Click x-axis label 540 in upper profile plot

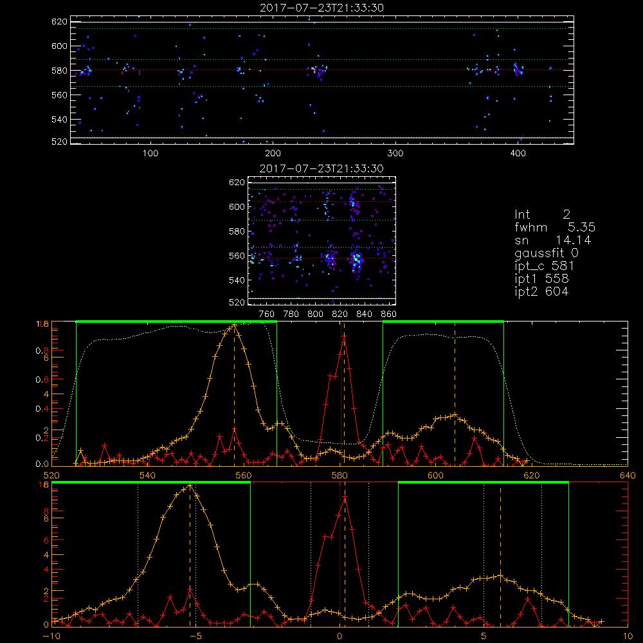pyautogui.click(x=148, y=476)
